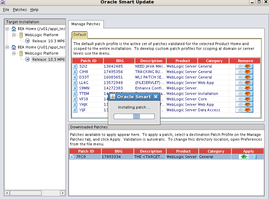Viewport: 269px width, 199px height.
Task: Open info icon for patch YHJK
Action: coord(75,105)
